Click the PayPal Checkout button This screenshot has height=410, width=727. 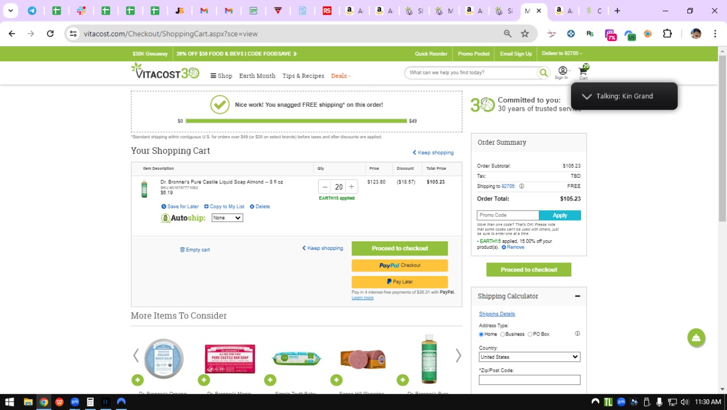tap(400, 265)
